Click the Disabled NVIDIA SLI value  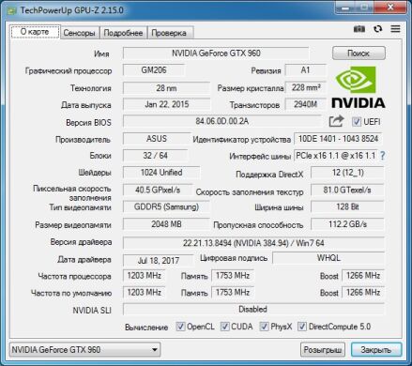(x=253, y=310)
